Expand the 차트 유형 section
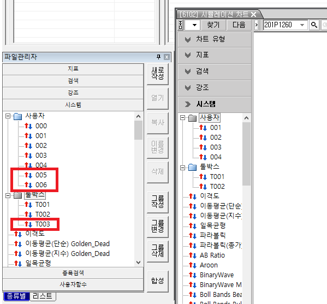The width and height of the screenshot is (327, 304). (x=215, y=39)
